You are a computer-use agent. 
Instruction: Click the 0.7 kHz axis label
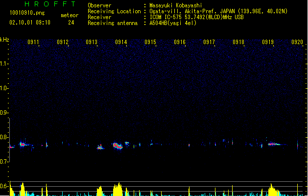point(4,162)
